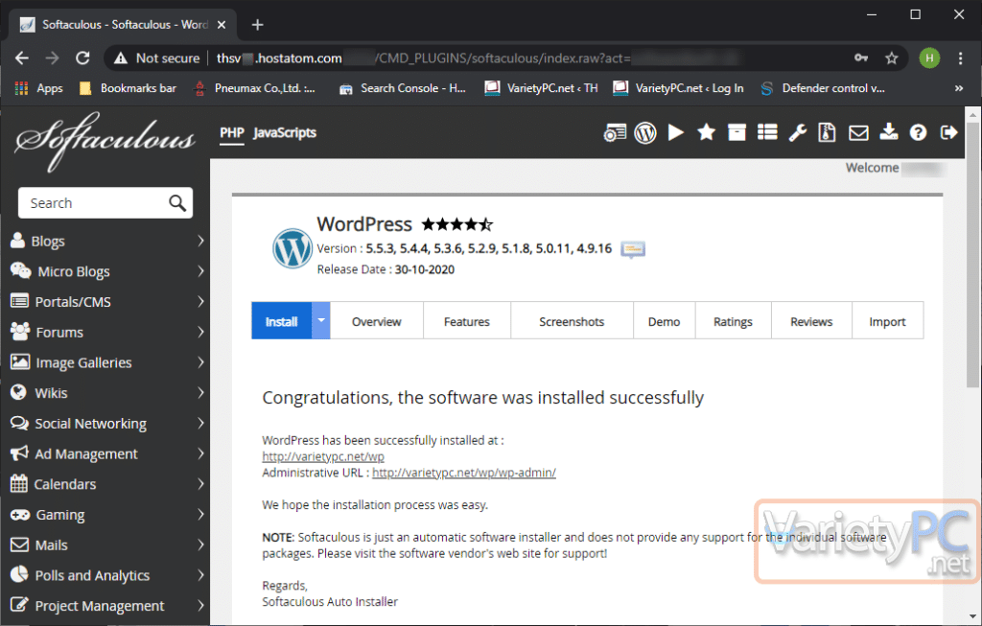Bookmark this page with the star icon
982x626 pixels.
click(891, 58)
